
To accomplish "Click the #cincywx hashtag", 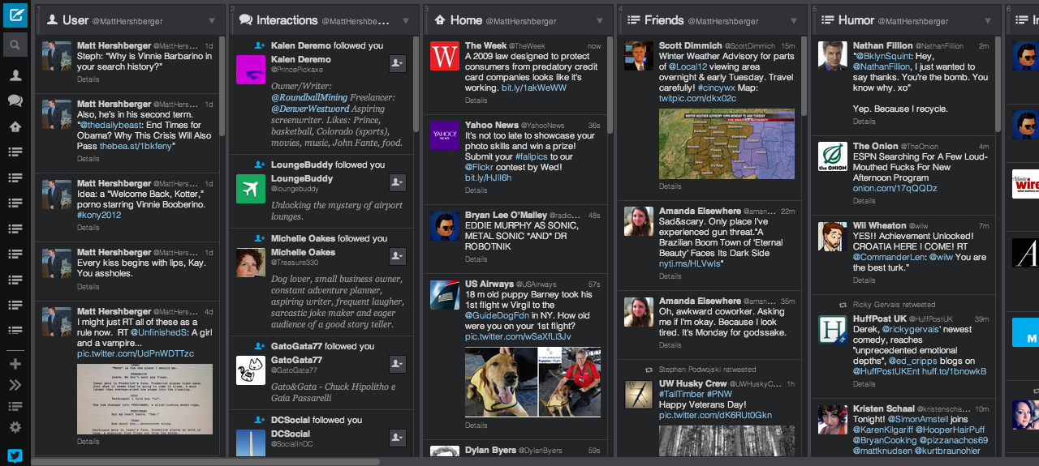I will click(x=718, y=88).
